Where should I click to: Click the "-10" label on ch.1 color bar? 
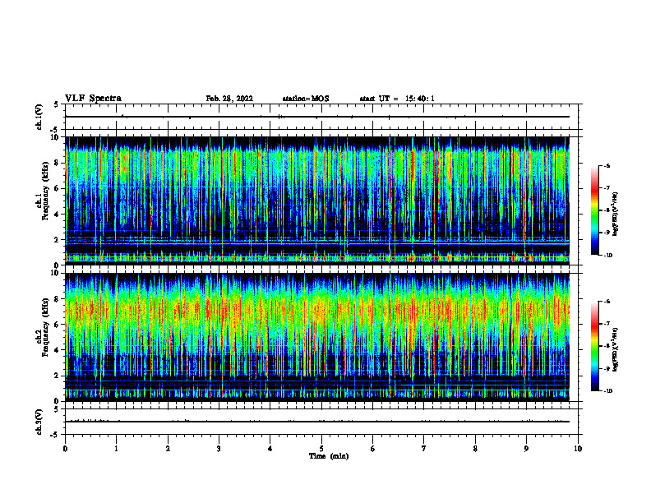(x=607, y=256)
